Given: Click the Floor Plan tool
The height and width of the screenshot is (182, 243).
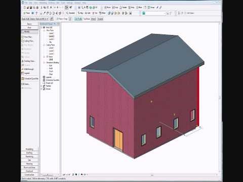Looking at the screenshot, I should click(x=27, y=37).
